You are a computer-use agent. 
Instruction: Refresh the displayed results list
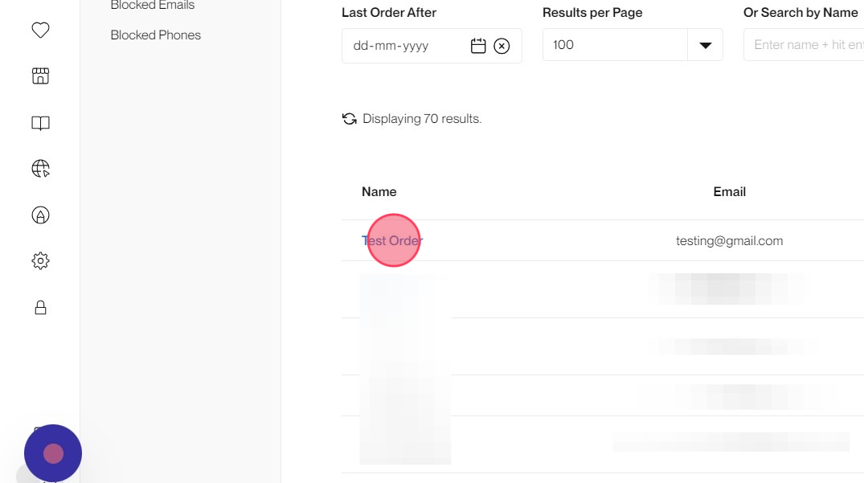tap(350, 118)
